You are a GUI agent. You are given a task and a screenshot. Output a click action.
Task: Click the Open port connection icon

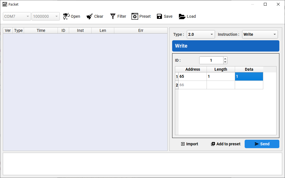66,16
